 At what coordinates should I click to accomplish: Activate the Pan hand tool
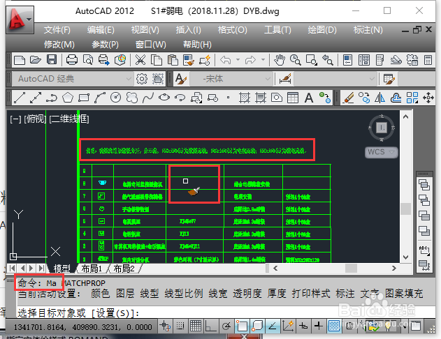pyautogui.click(x=280, y=60)
